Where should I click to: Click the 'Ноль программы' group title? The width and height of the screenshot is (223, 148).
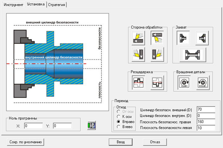[x=23, y=118]
